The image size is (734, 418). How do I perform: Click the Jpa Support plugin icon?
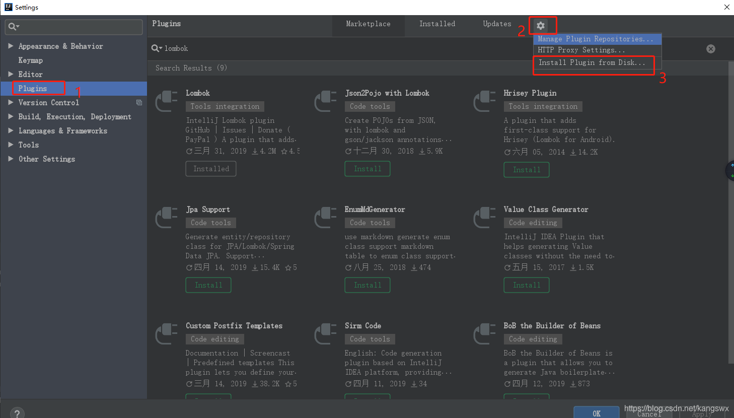pos(167,218)
